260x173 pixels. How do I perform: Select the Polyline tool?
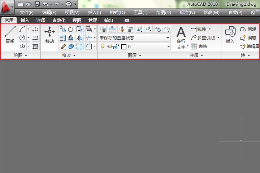(35, 29)
